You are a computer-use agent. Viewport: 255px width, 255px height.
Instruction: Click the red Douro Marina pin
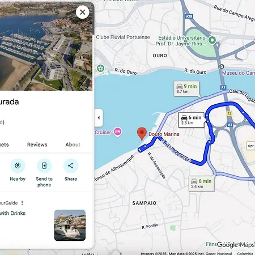coord(142,134)
